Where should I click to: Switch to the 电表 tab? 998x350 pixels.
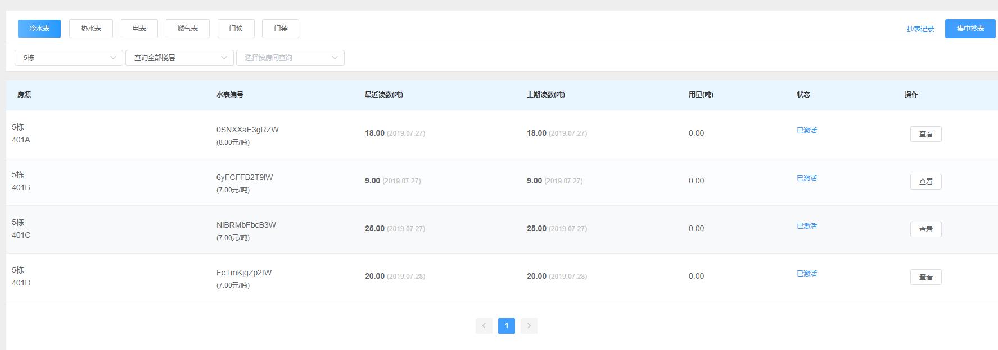click(139, 29)
